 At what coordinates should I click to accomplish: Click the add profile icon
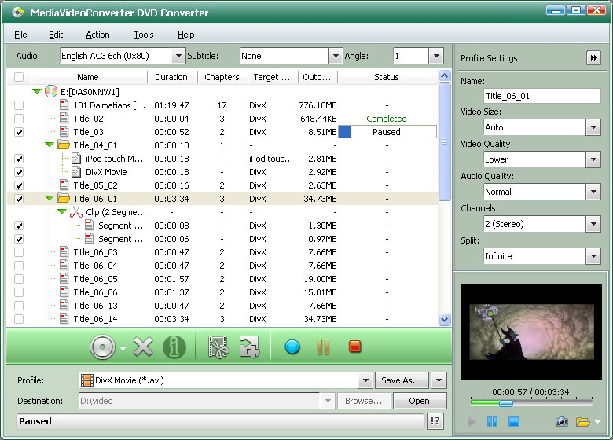(x=249, y=347)
